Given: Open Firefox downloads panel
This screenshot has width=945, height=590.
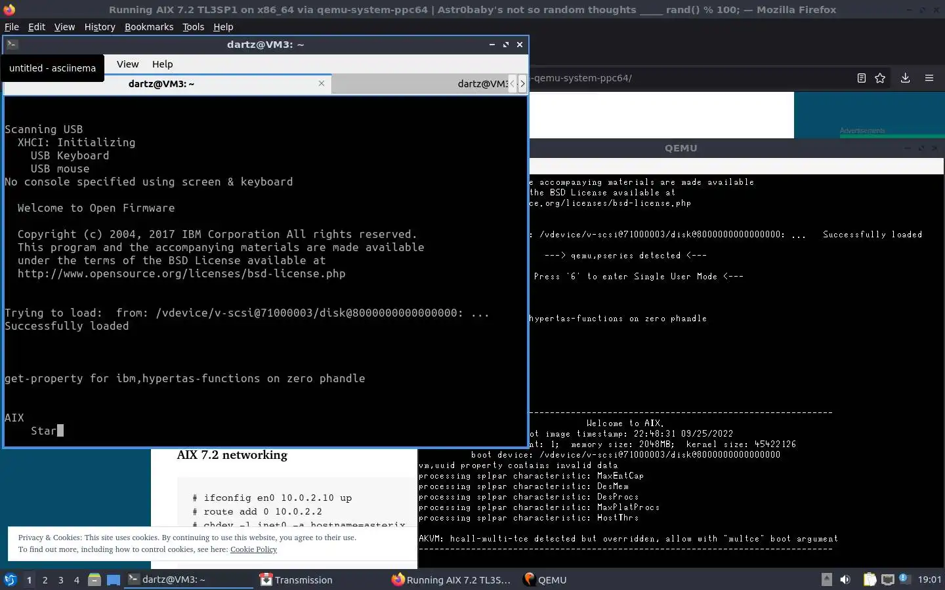Looking at the screenshot, I should (905, 78).
